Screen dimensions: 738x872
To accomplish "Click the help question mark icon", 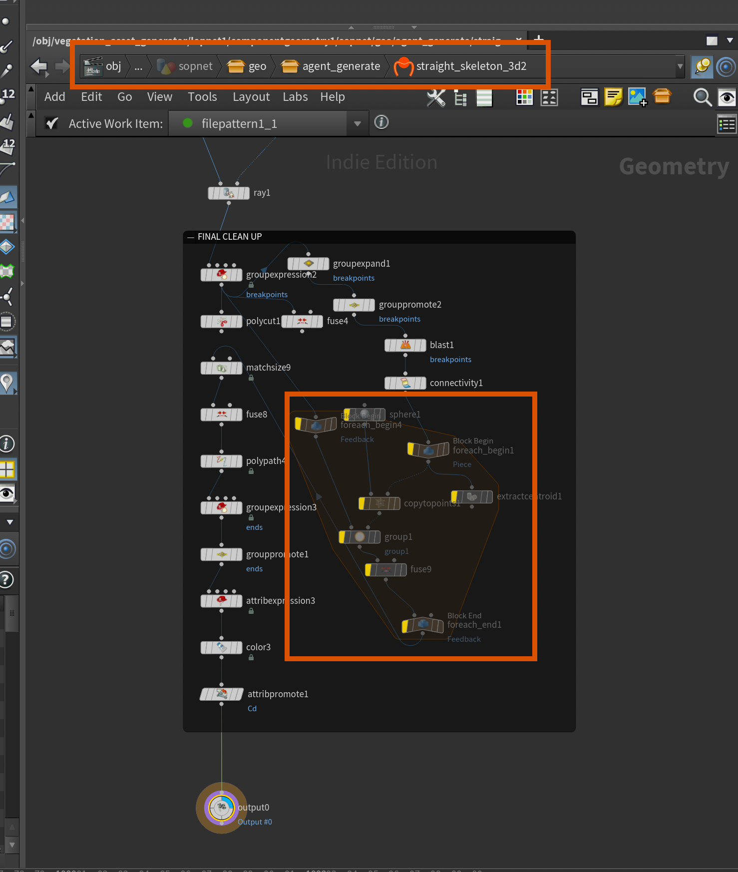I will [6, 580].
